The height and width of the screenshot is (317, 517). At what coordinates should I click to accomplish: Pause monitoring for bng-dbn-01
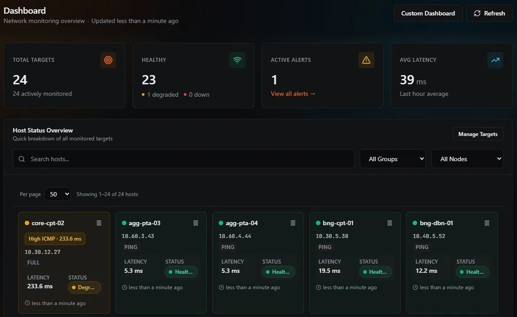[487, 223]
